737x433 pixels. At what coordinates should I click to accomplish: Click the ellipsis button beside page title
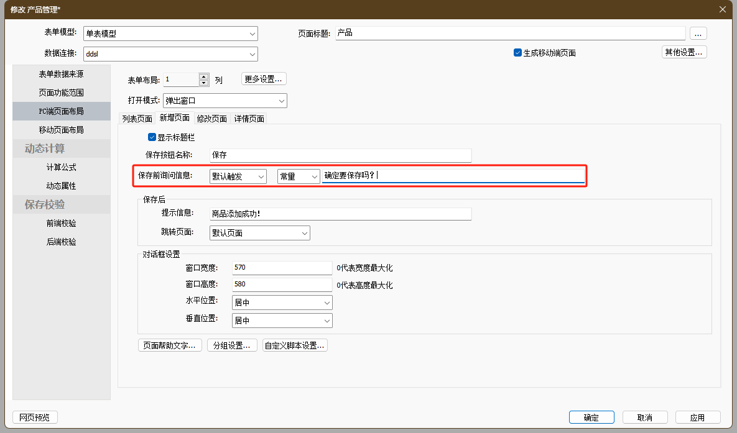(698, 34)
